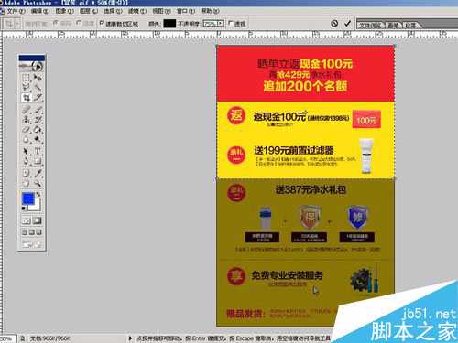Select the Hide cropped area radio option

[x=79, y=23]
